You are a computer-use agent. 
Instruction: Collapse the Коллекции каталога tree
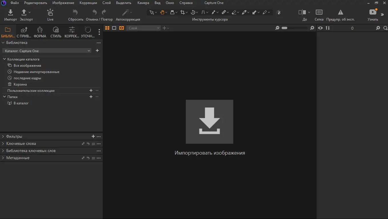4,59
